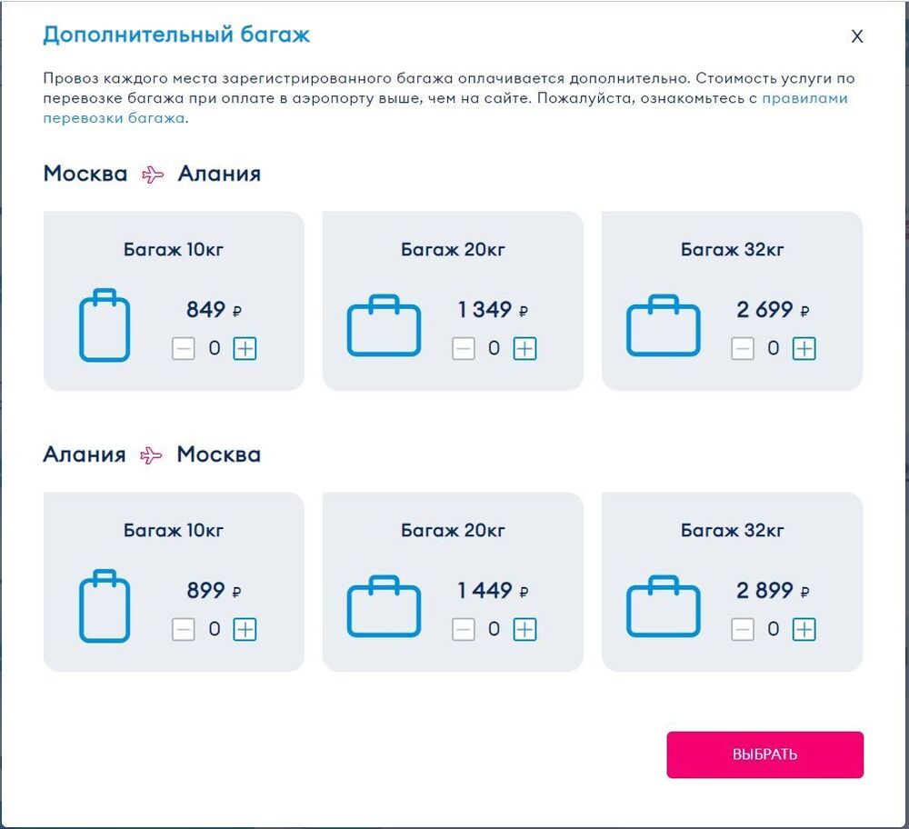This screenshot has width=909, height=829.
Task: Click the ВЫБРАТЬ button
Action: (x=764, y=754)
